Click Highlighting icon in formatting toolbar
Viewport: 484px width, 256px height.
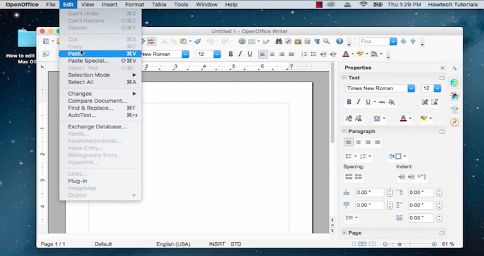coord(360,55)
